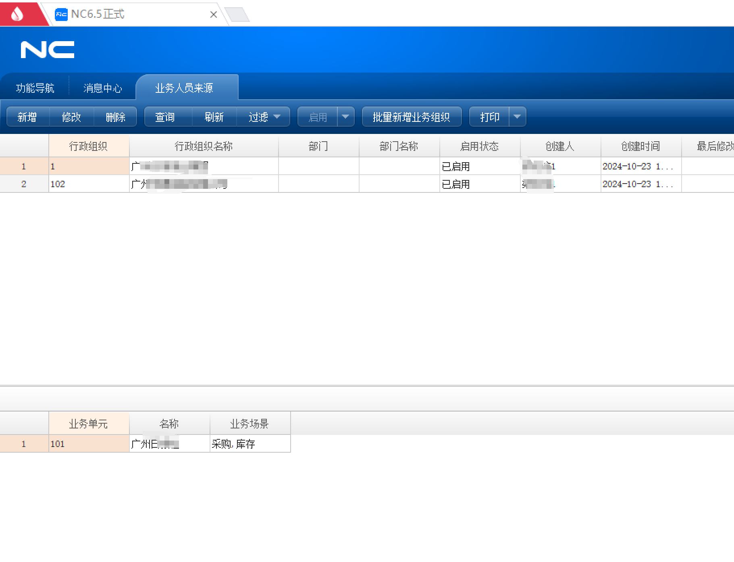
Task: Click the red flame browser logo icon
Action: [17, 14]
